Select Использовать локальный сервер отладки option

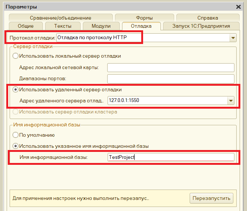pyautogui.click(x=16, y=56)
